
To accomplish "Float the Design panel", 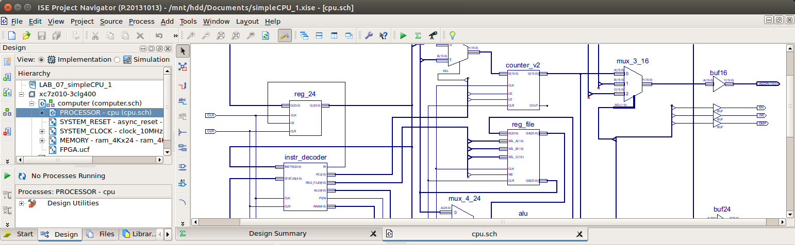I will coord(159,48).
